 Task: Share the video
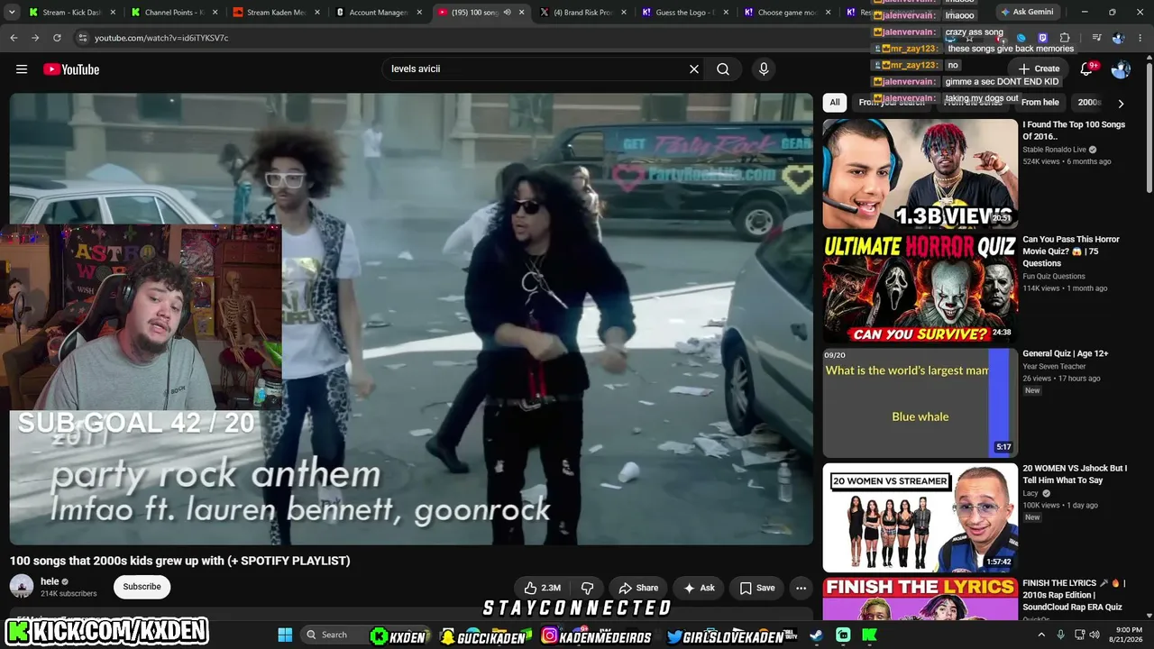coord(638,588)
